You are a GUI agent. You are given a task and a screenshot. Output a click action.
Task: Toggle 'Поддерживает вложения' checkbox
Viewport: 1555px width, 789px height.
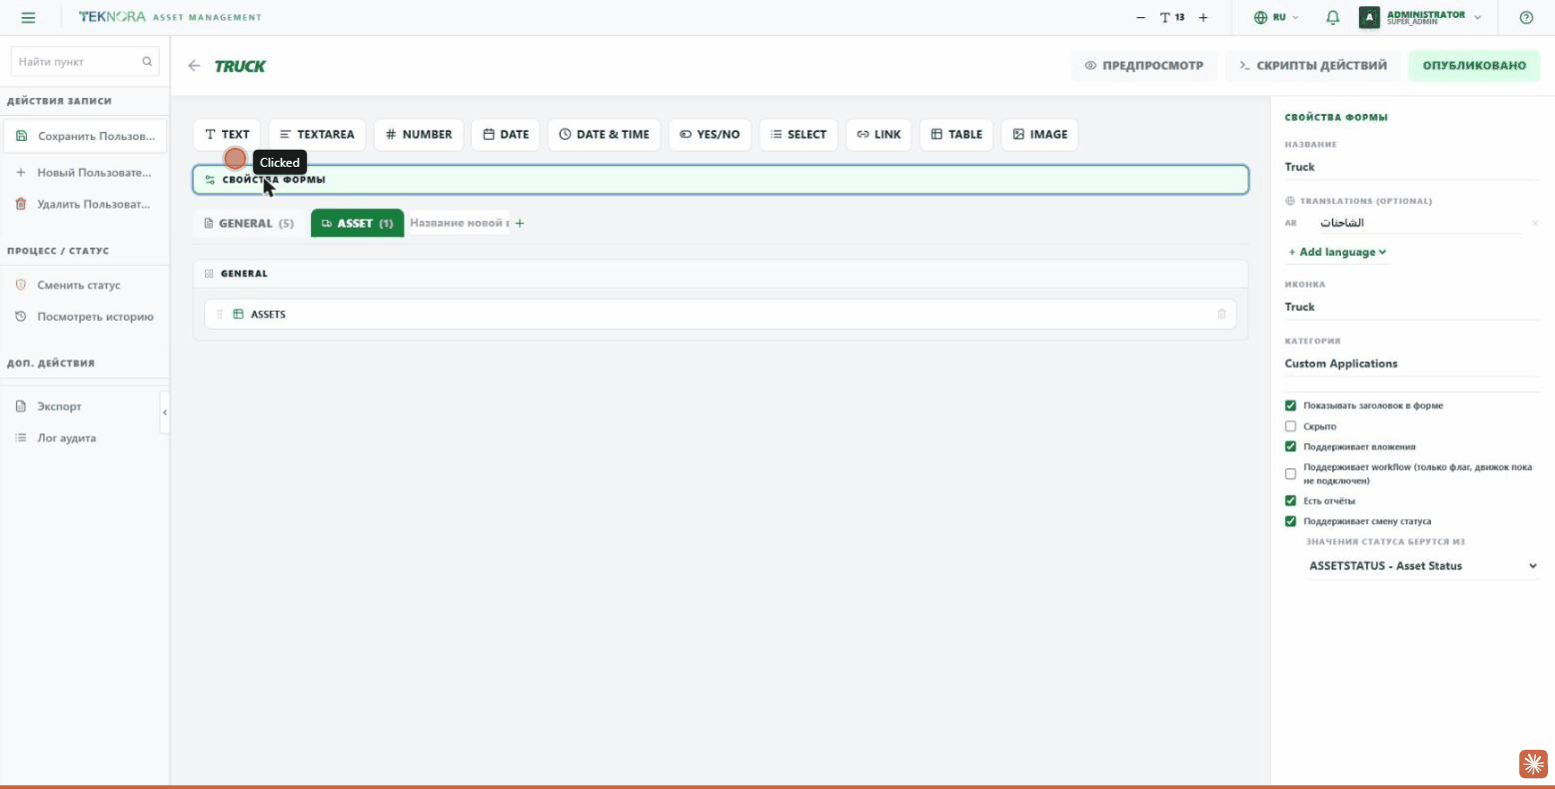(1290, 447)
